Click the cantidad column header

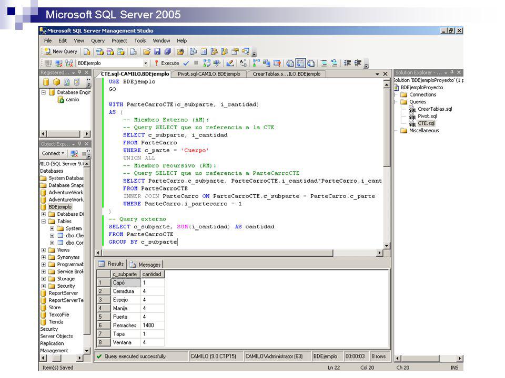point(153,274)
